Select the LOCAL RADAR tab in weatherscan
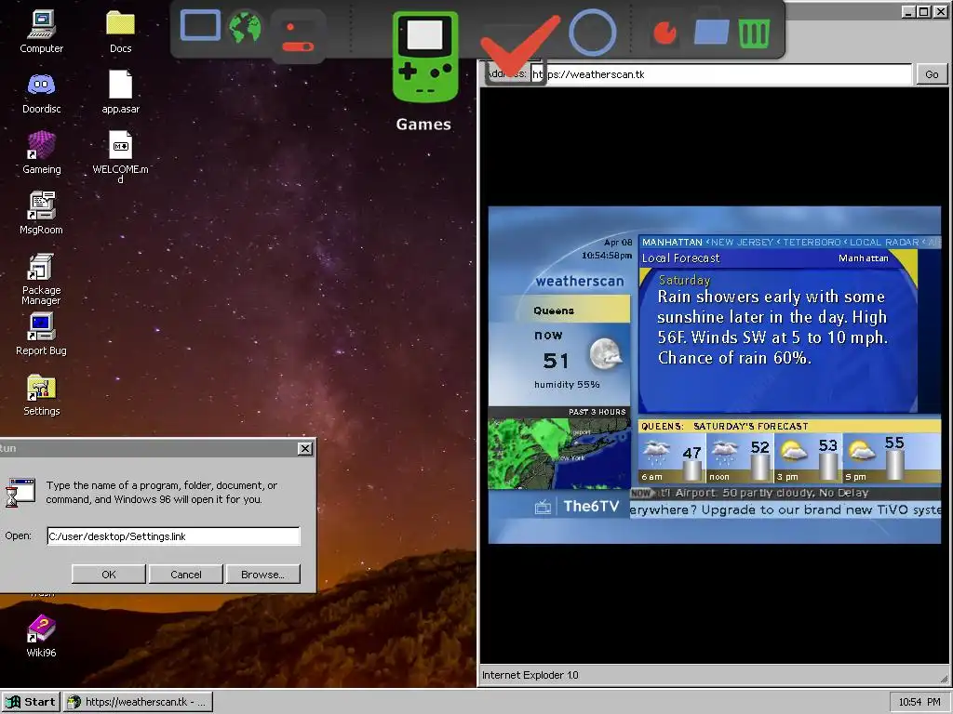 (x=884, y=243)
